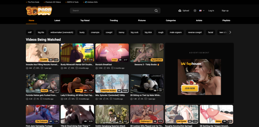Click the Chibiterasu17 artist badge

(x=146, y=121)
